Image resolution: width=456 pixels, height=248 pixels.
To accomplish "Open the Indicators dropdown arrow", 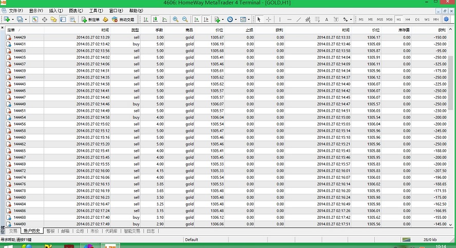I will [223, 19].
